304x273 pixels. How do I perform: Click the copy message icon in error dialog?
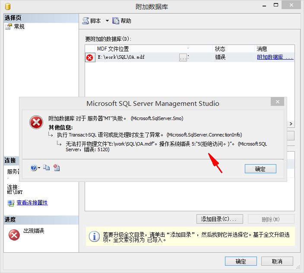[46, 168]
